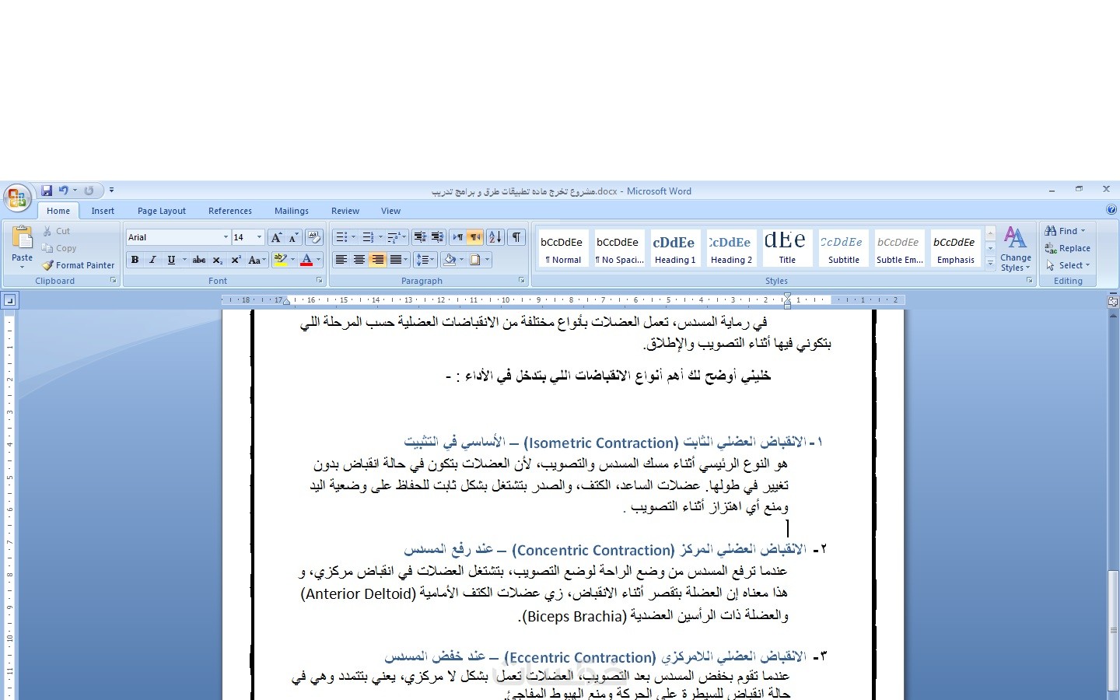The image size is (1120, 700).
Task: Copy the selection to clipboard
Action: click(60, 248)
